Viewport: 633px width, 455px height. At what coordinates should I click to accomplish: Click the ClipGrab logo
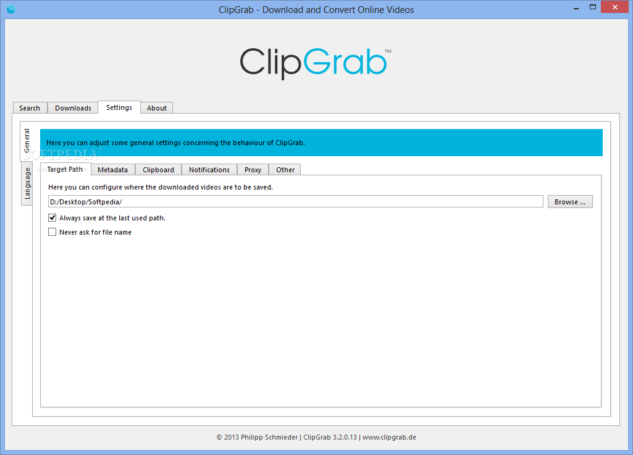[x=316, y=63]
